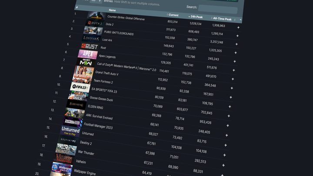Sort by 24h Peak column
313x176 pixels.
click(196, 17)
